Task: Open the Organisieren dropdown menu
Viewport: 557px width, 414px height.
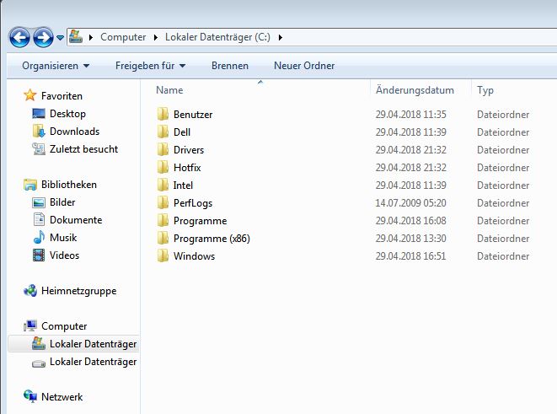Action: pyautogui.click(x=56, y=66)
